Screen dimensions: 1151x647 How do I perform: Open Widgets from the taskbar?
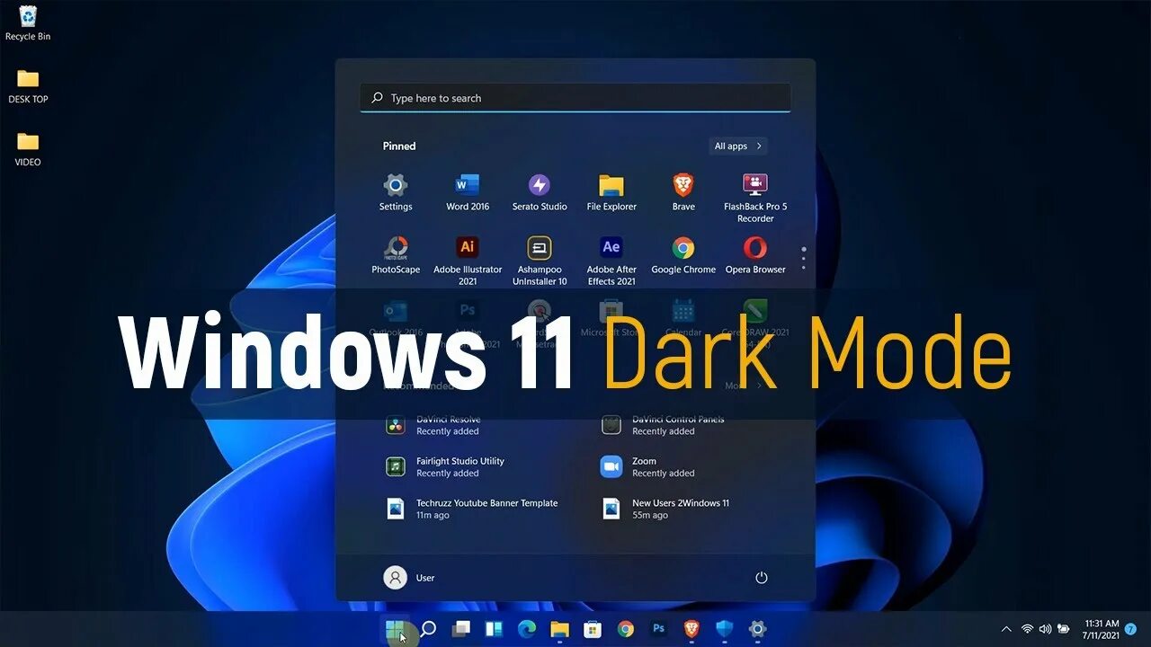click(x=494, y=629)
